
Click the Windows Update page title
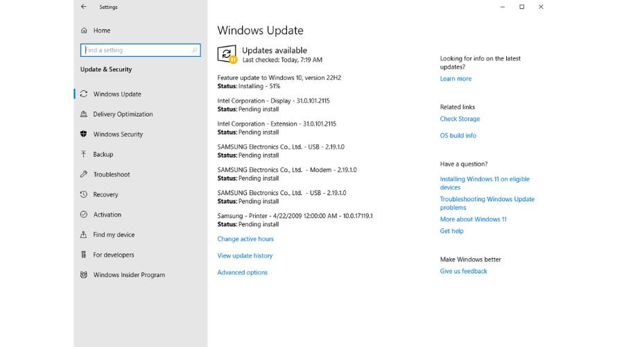[260, 31]
